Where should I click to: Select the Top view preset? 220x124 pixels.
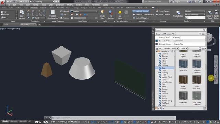pos(4,12)
